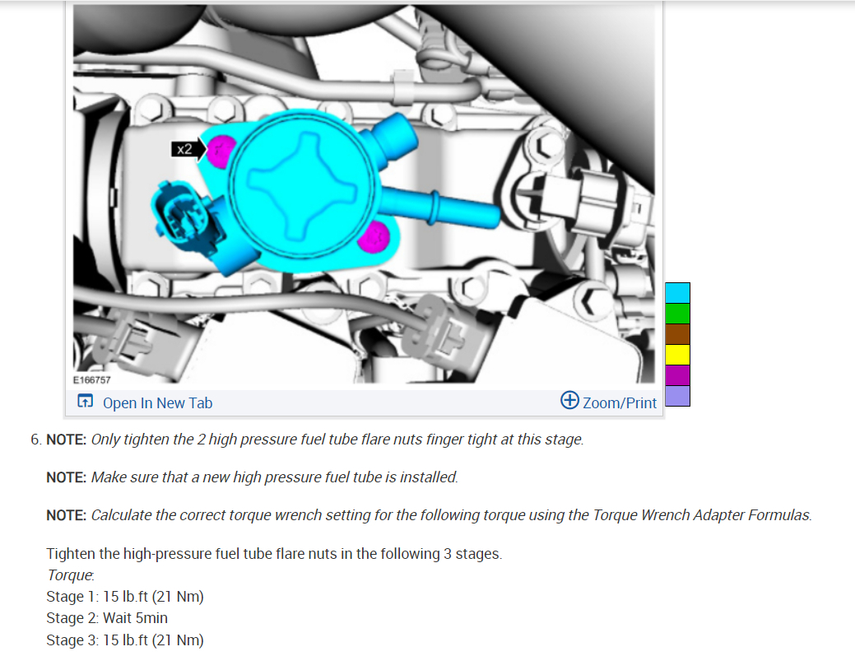This screenshot has width=855, height=656.
Task: Click the Stage 2: Wait 5min line
Action: [x=107, y=618]
